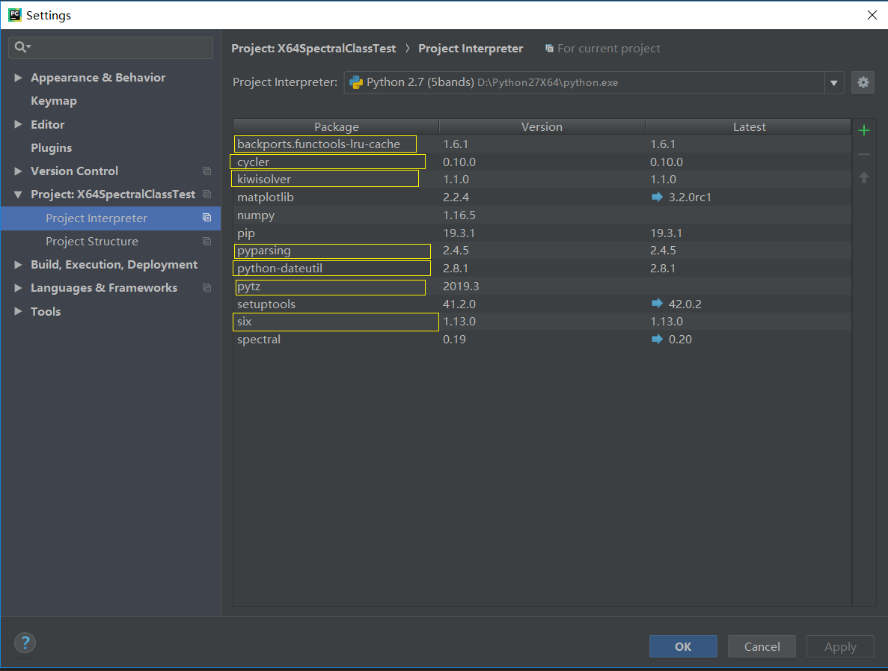Select the python-dateutil package row
The image size is (888, 671).
click(x=542, y=269)
